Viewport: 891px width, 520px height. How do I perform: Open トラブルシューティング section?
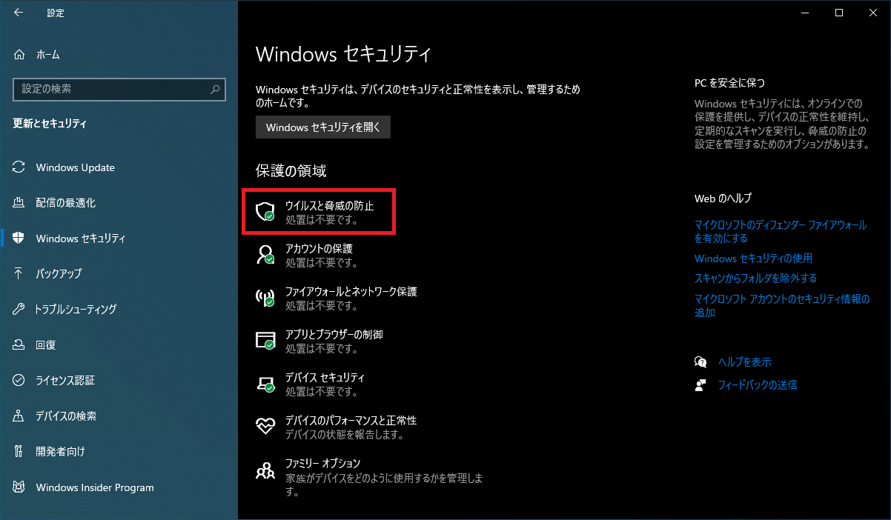pyautogui.click(x=119, y=309)
